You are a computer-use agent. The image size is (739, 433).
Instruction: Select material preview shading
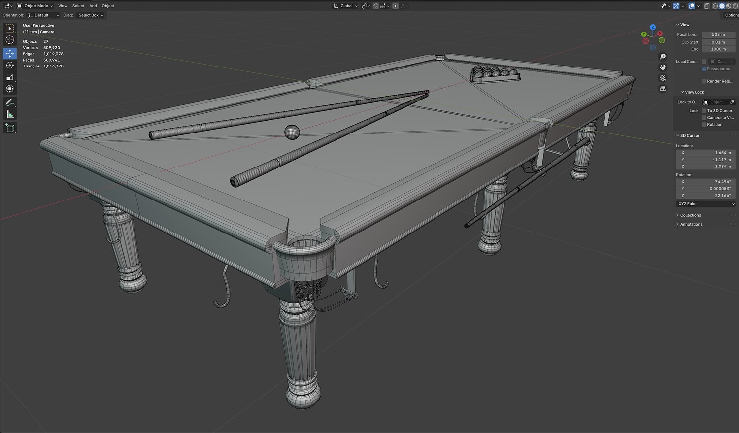pyautogui.click(x=728, y=6)
